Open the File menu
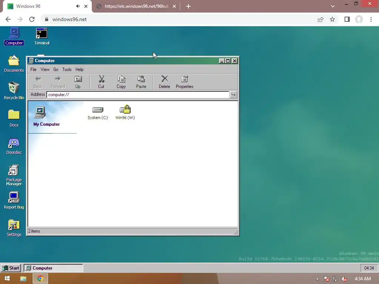This screenshot has width=379, height=284. pyautogui.click(x=33, y=70)
